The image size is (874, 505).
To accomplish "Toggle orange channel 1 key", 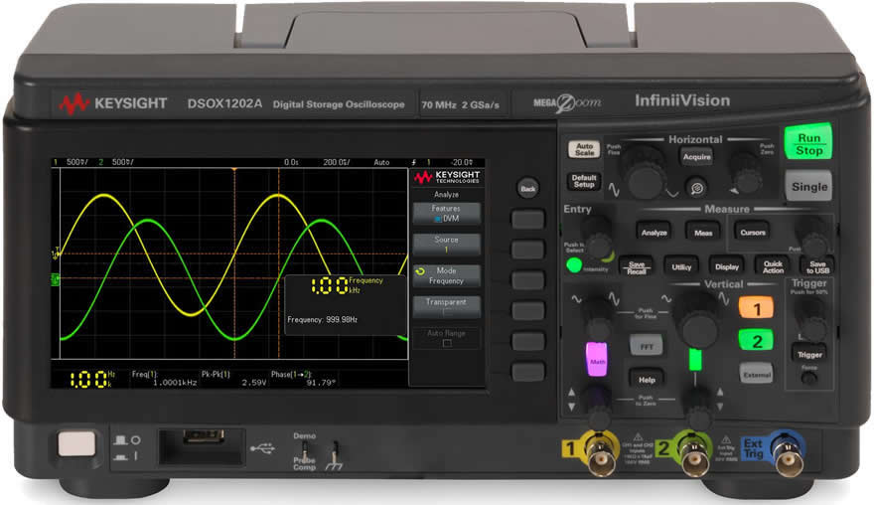I will click(756, 308).
